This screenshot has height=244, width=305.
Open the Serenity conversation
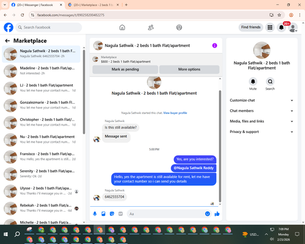(41, 174)
